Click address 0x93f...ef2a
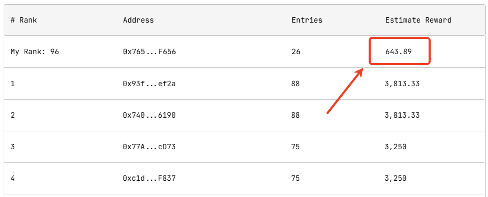 pos(149,84)
